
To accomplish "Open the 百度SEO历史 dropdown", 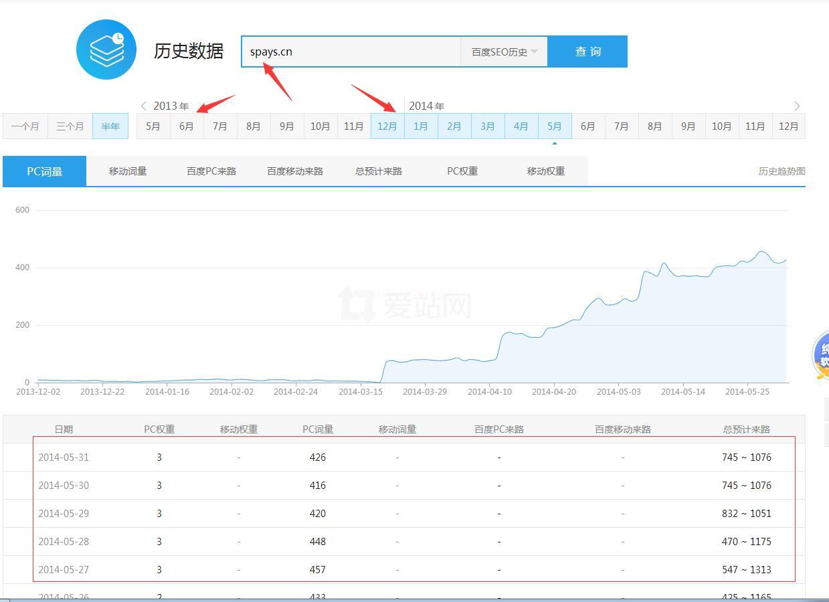I will click(x=504, y=52).
